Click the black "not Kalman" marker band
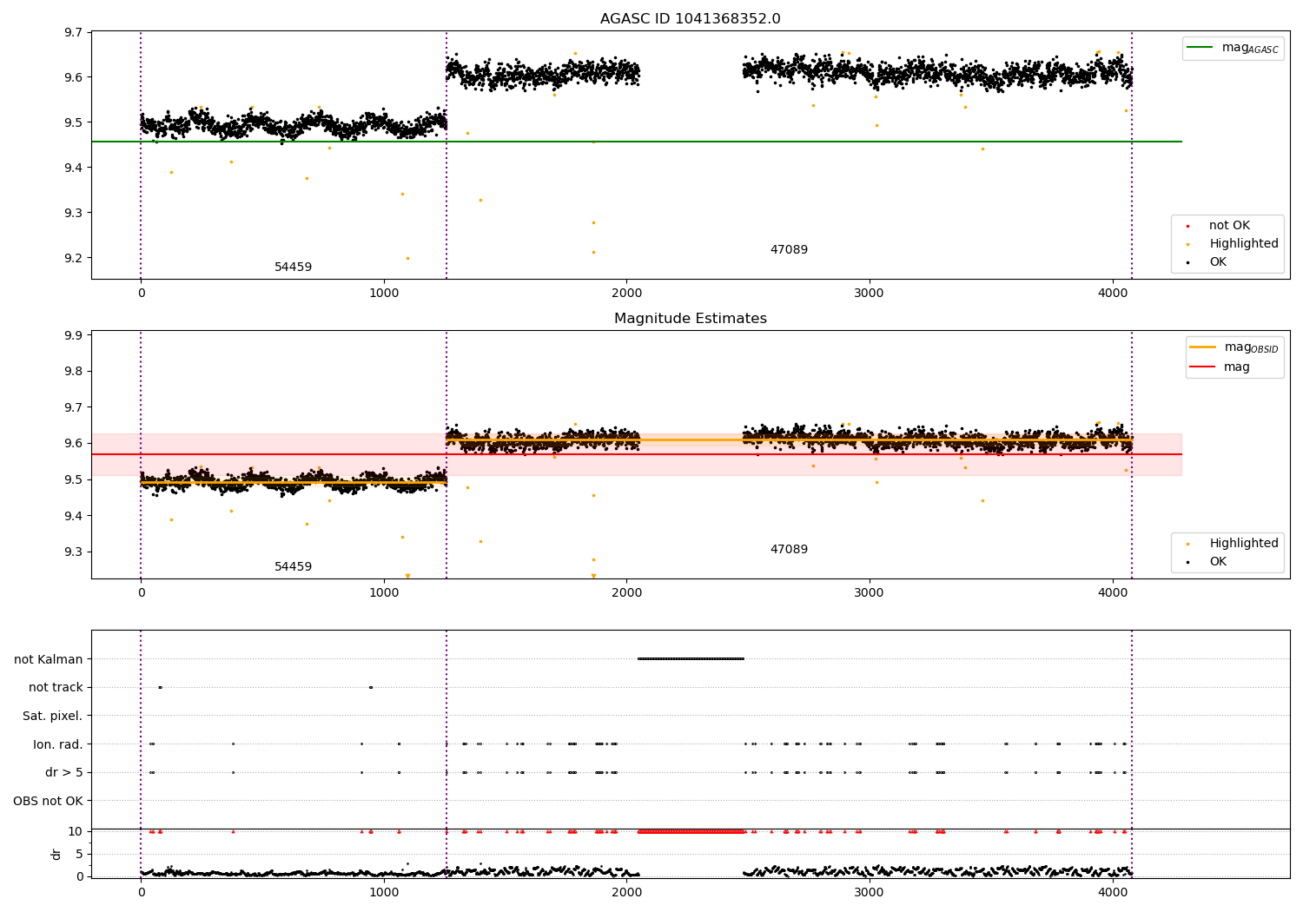The height and width of the screenshot is (912, 1303). pyautogui.click(x=691, y=659)
